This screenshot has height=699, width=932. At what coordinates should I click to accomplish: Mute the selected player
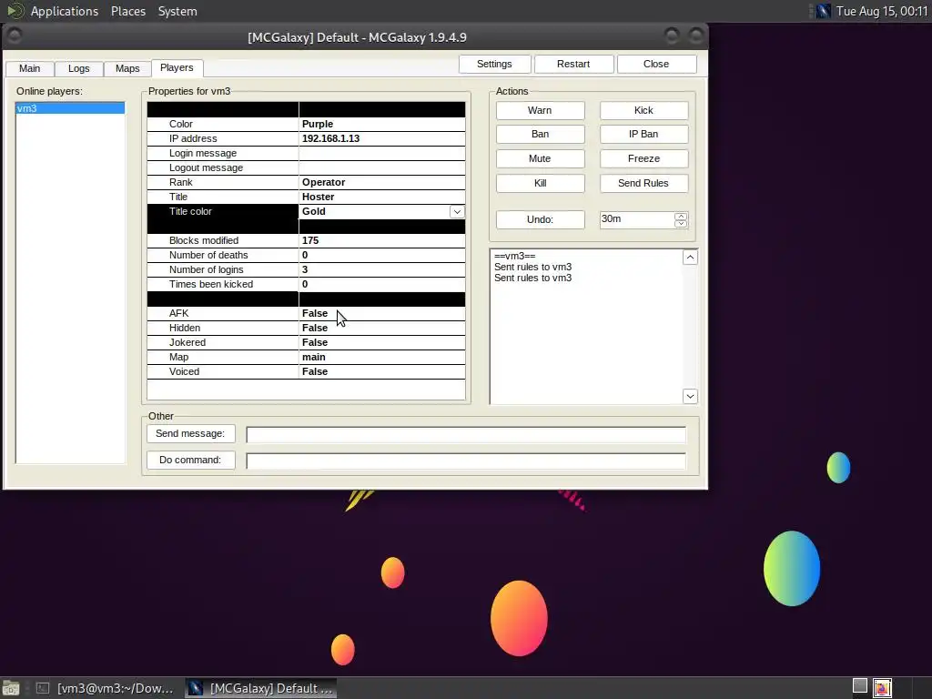540,158
